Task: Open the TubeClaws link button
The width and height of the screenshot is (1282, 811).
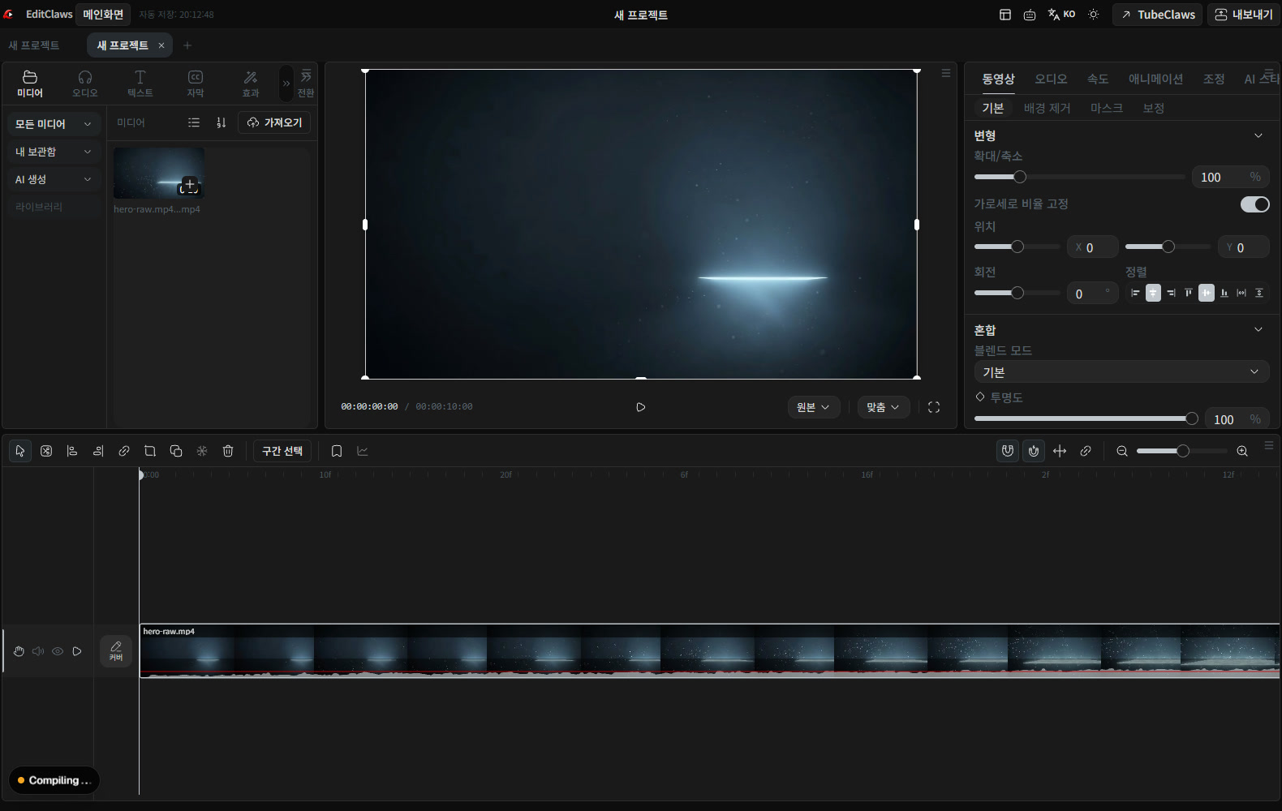Action: pos(1157,15)
